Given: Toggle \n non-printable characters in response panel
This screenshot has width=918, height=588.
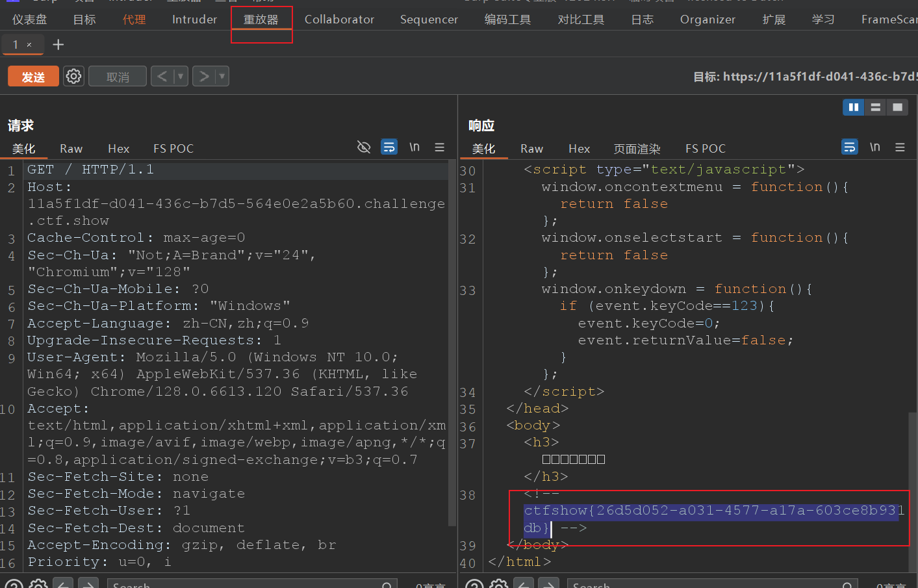Looking at the screenshot, I should tap(875, 147).
